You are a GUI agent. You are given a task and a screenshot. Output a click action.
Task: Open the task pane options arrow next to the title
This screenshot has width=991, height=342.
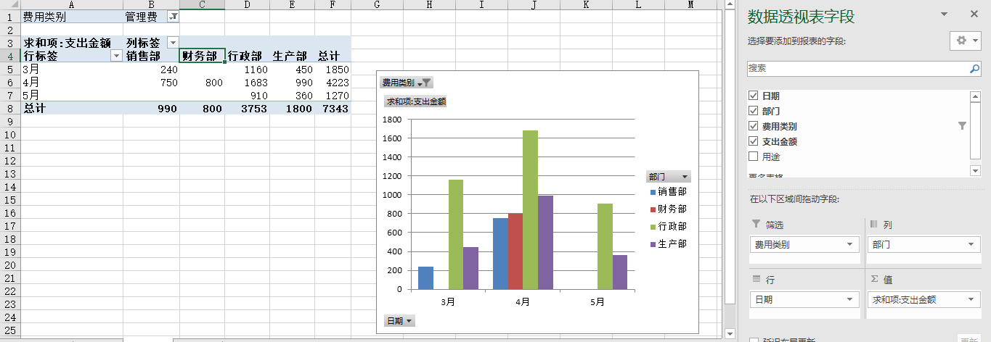pos(945,14)
